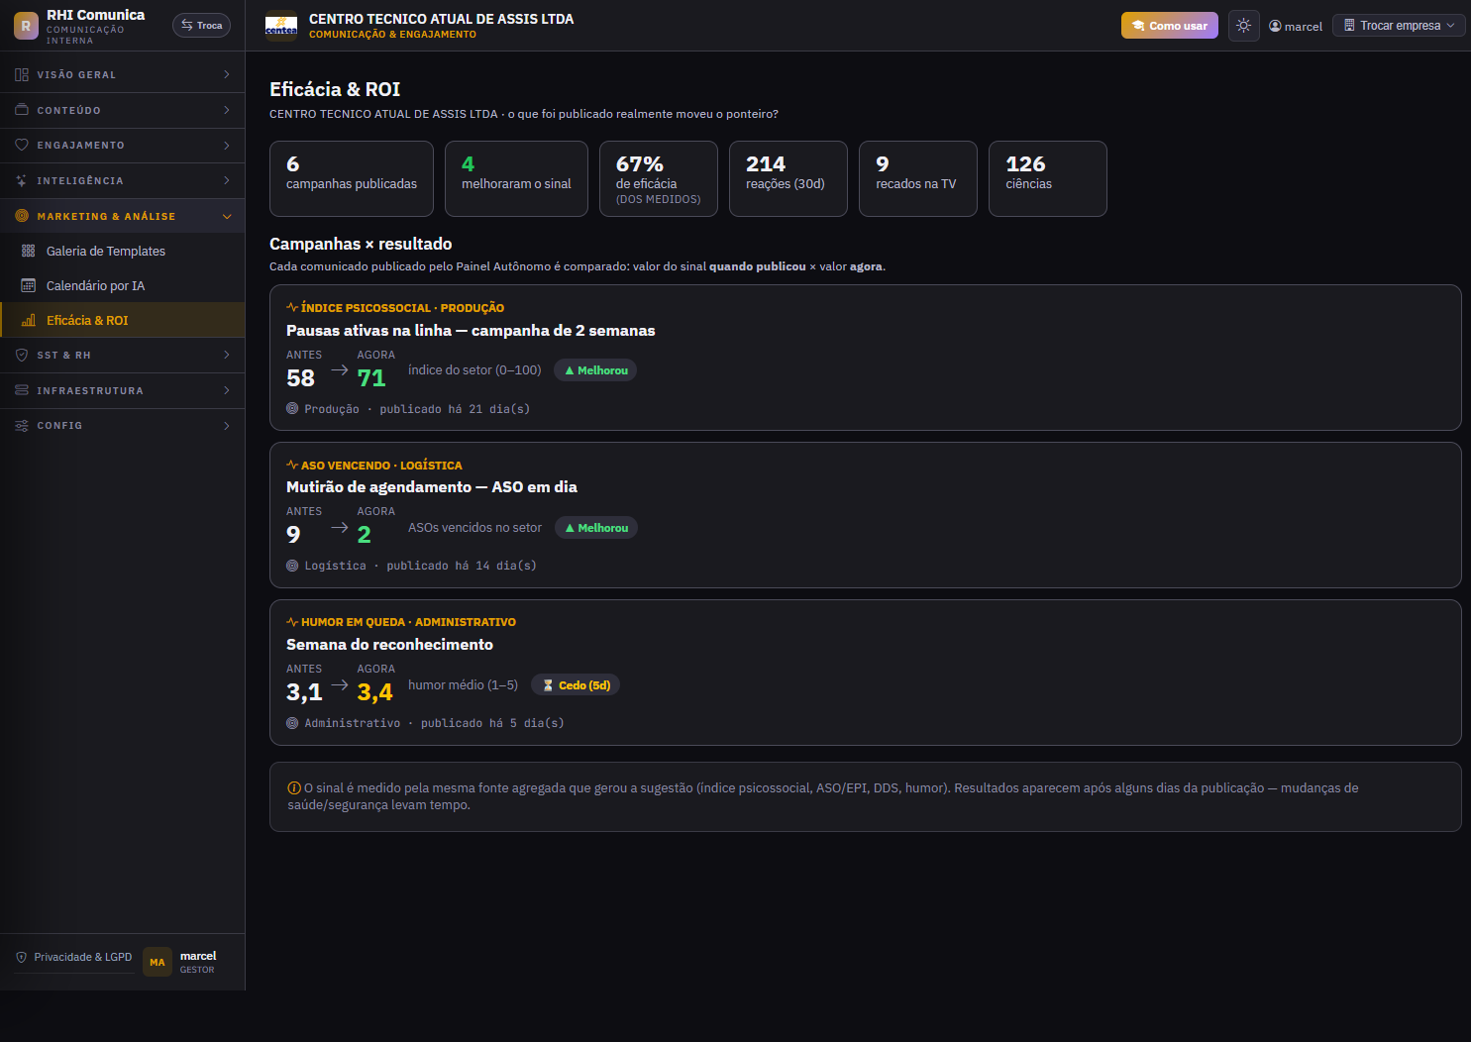Click the Humor em Queda pulse icon
This screenshot has width=1471, height=1042.
(292, 622)
